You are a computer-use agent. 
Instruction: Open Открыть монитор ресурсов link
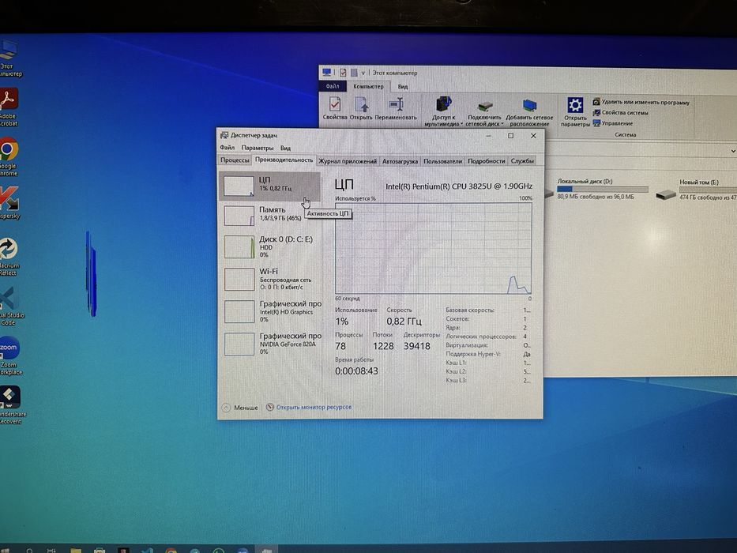(314, 407)
